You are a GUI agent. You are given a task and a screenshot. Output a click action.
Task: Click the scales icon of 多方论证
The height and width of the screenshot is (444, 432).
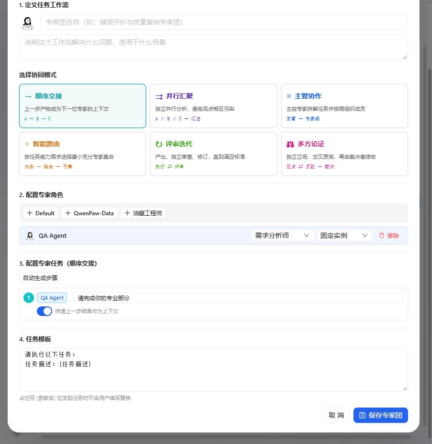(290, 144)
